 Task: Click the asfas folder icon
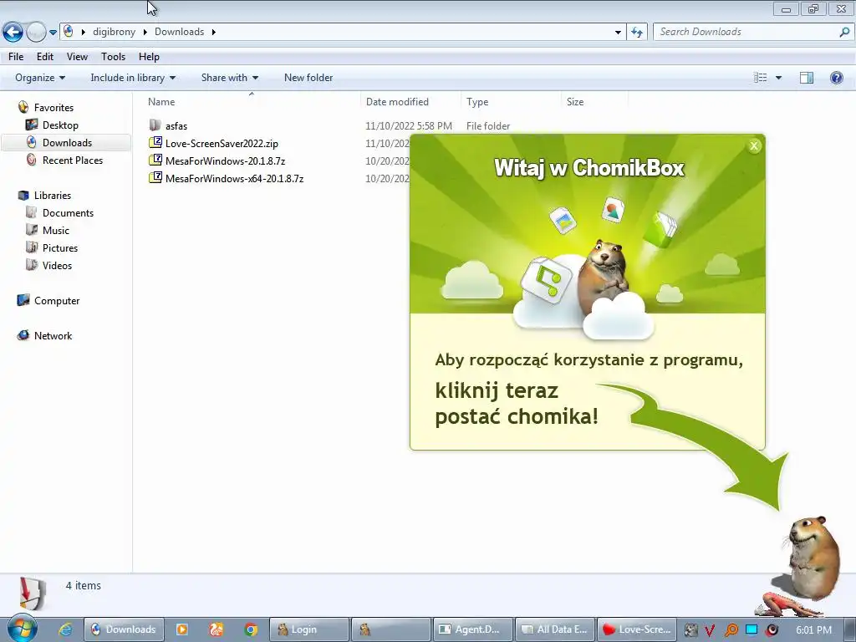tap(155, 125)
